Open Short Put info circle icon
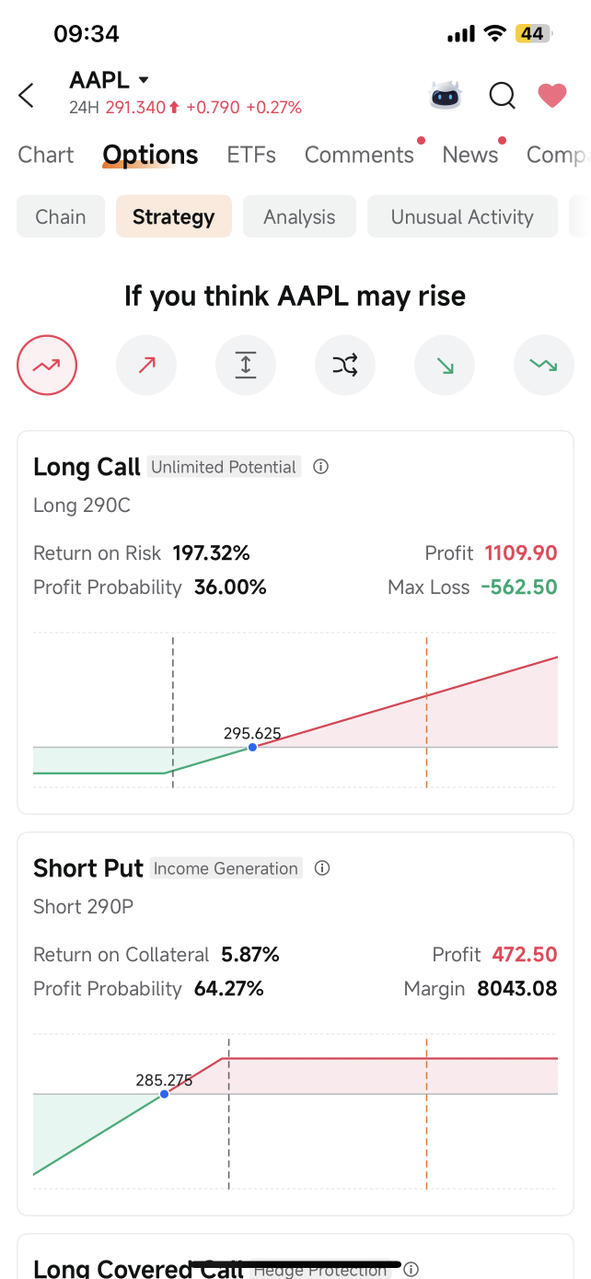The width and height of the screenshot is (591, 1279). coord(322,868)
